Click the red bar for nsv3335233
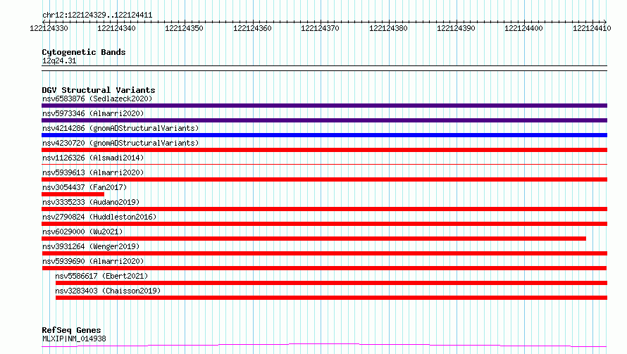The width and height of the screenshot is (627, 354). pyautogui.click(x=324, y=209)
